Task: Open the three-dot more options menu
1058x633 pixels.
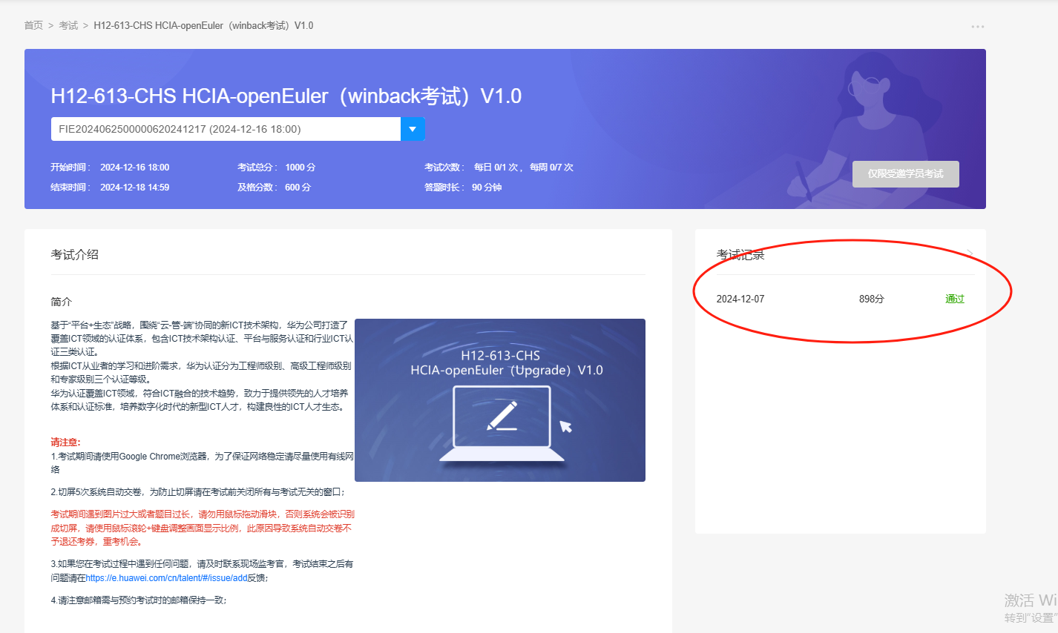Action: 977,27
